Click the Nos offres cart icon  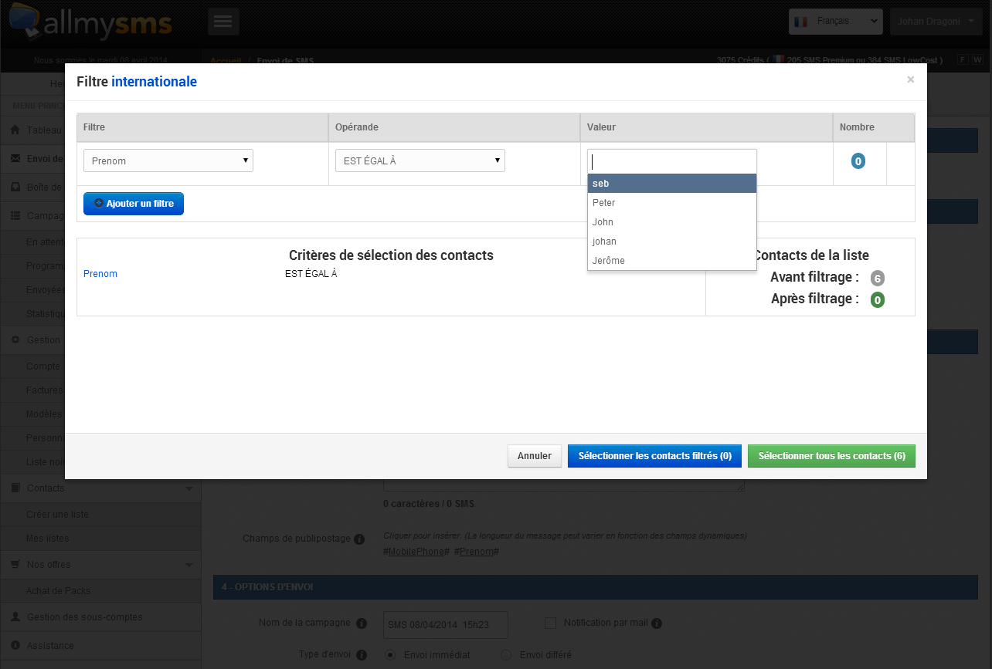tap(15, 565)
